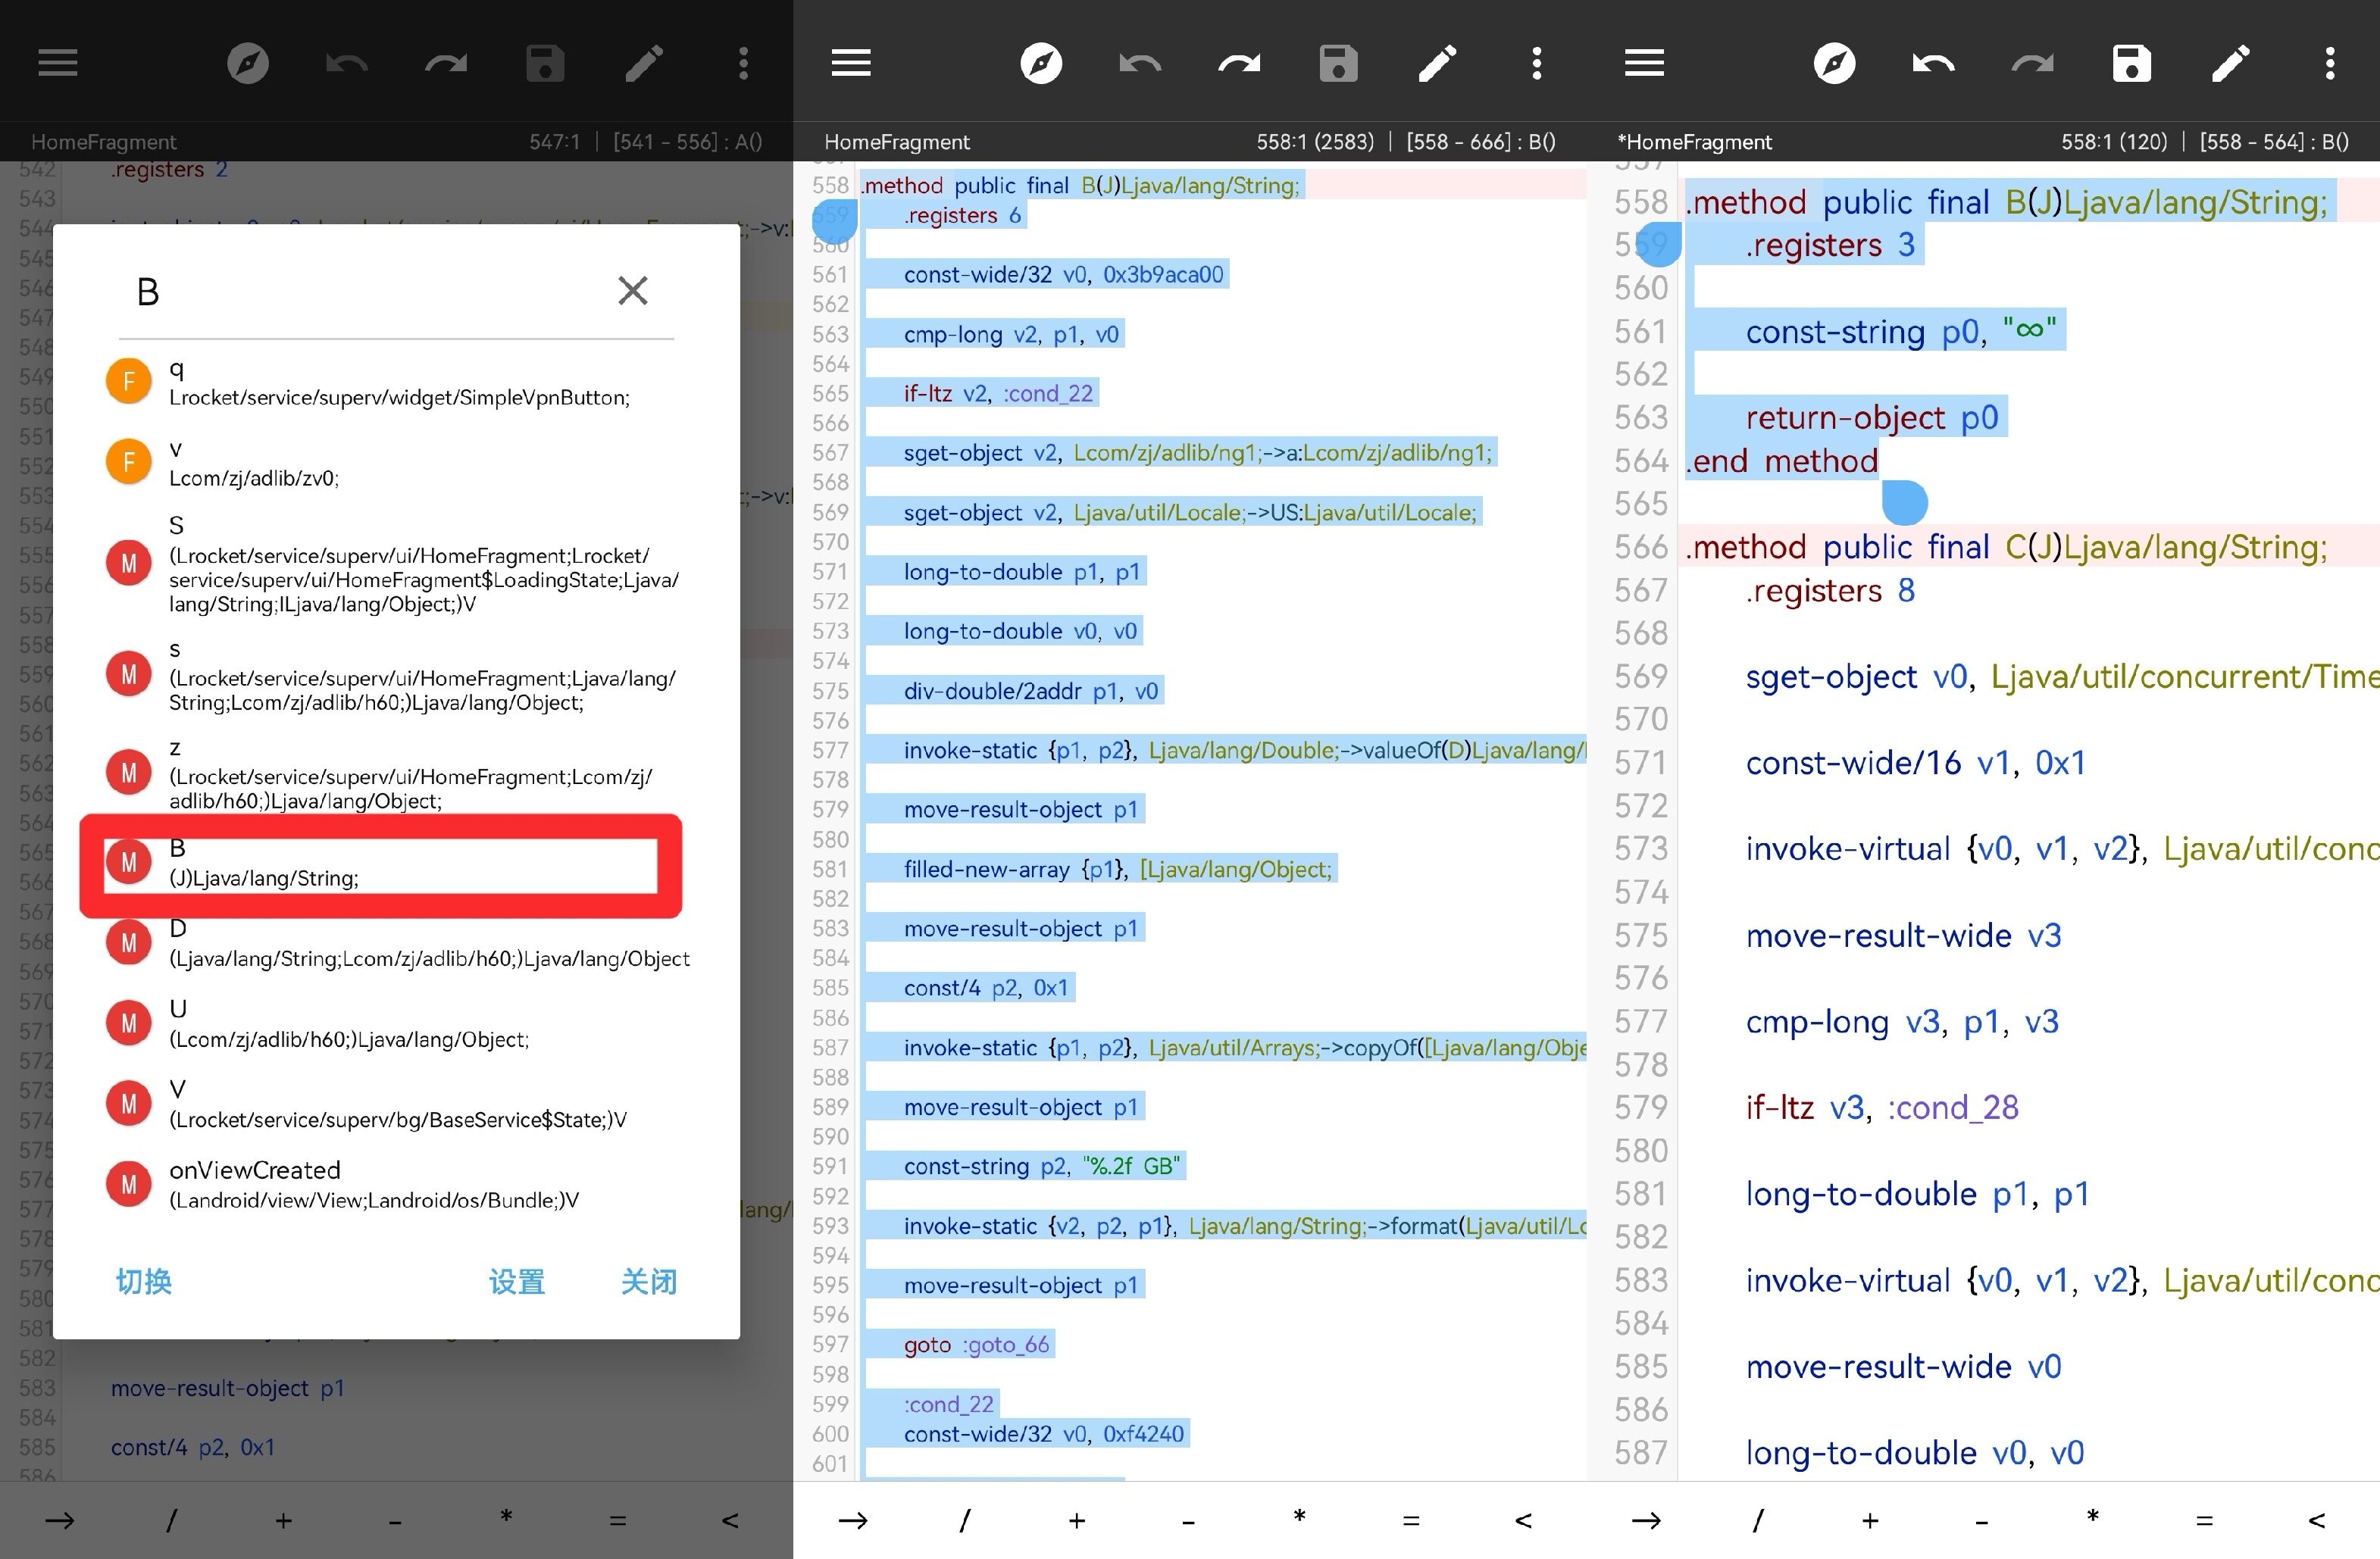Insert asterisk in right pane key bar
The width and height of the screenshot is (2380, 1559).
(2093, 1519)
